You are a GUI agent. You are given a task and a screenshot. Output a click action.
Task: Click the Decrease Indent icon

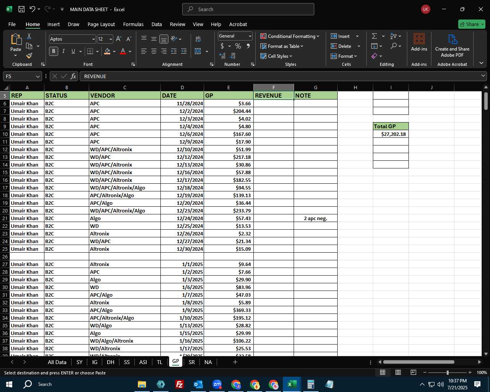tap(174, 51)
